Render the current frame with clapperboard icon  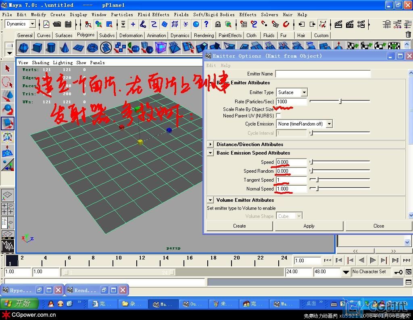(x=338, y=25)
